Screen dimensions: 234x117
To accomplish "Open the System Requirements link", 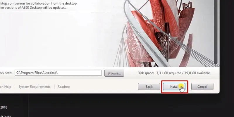I will coord(35,87).
